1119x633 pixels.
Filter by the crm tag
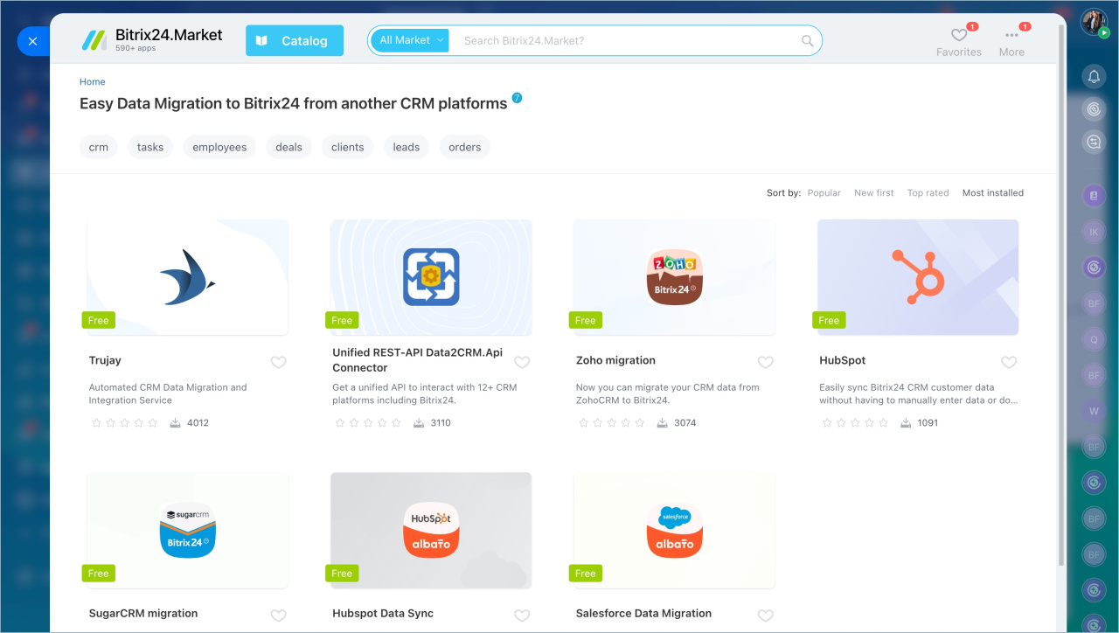tap(99, 147)
